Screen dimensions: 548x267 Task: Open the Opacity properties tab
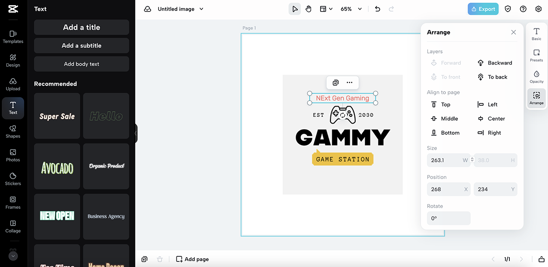(x=536, y=77)
